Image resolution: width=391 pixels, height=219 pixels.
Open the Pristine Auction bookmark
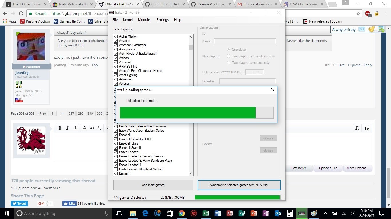click(35, 21)
